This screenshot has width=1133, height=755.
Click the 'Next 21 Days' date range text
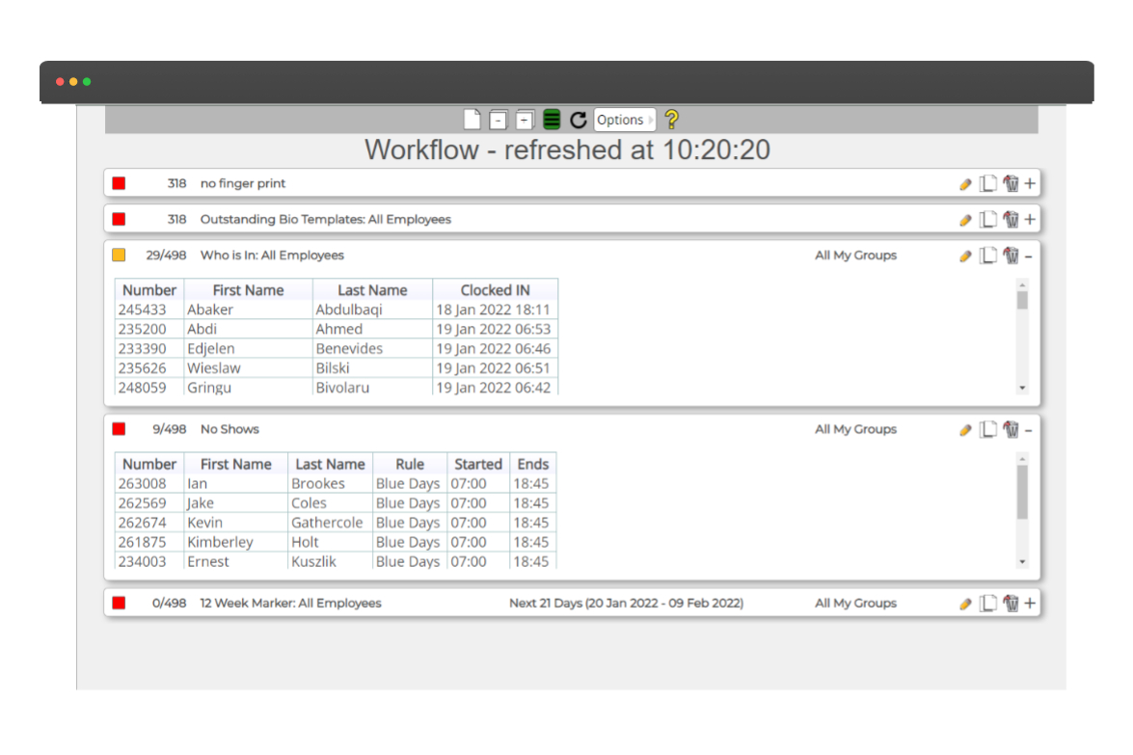[626, 603]
